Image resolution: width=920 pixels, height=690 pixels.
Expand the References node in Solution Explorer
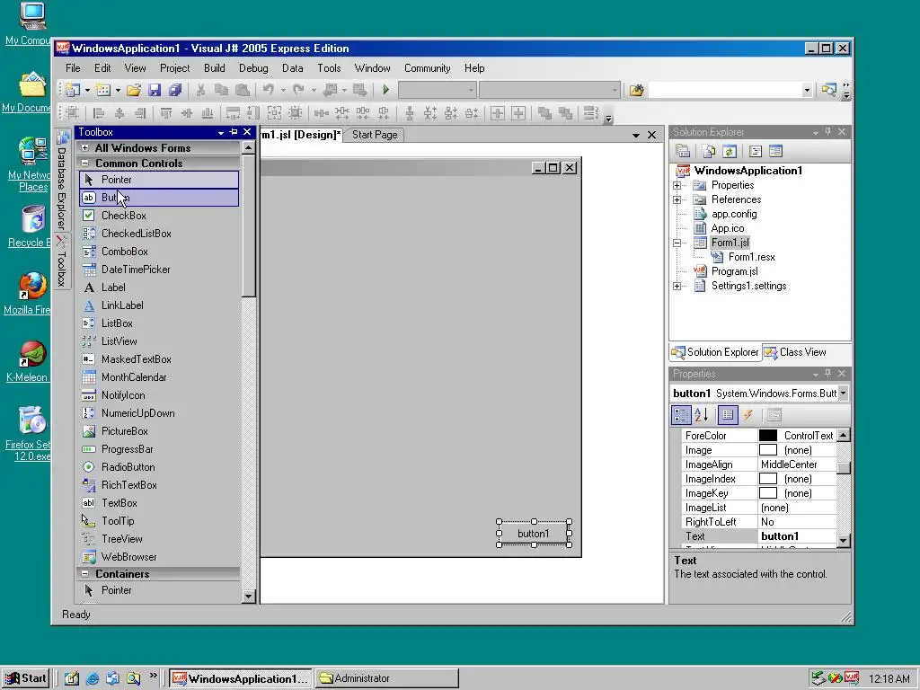677,199
